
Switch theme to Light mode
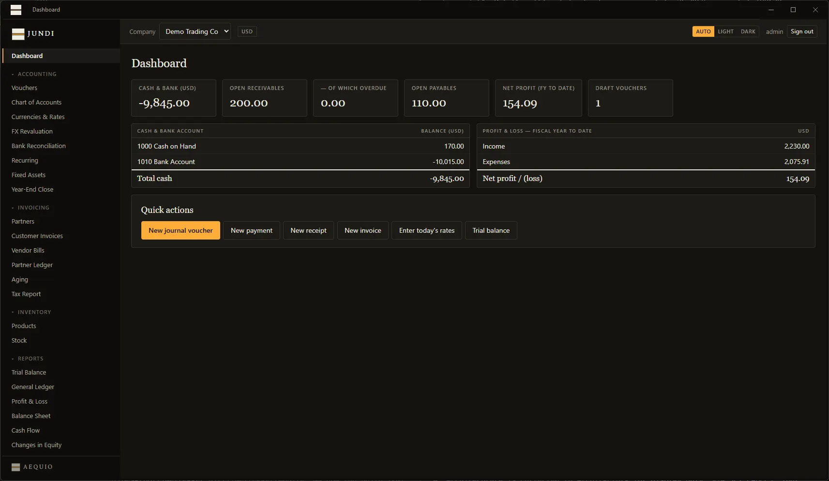tap(725, 31)
